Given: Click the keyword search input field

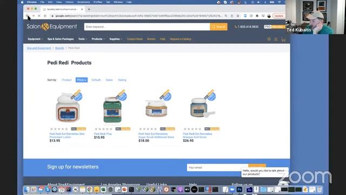Looking at the screenshot, I should 147,27.
